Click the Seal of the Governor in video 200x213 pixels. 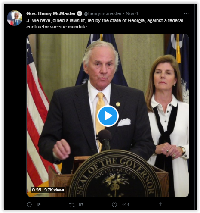point(115,175)
